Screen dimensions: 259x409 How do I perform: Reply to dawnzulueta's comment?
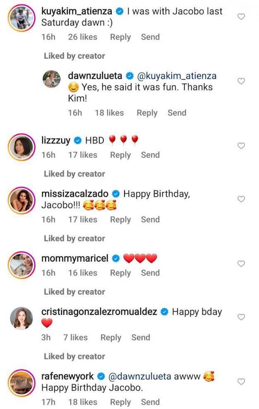pos(147,113)
